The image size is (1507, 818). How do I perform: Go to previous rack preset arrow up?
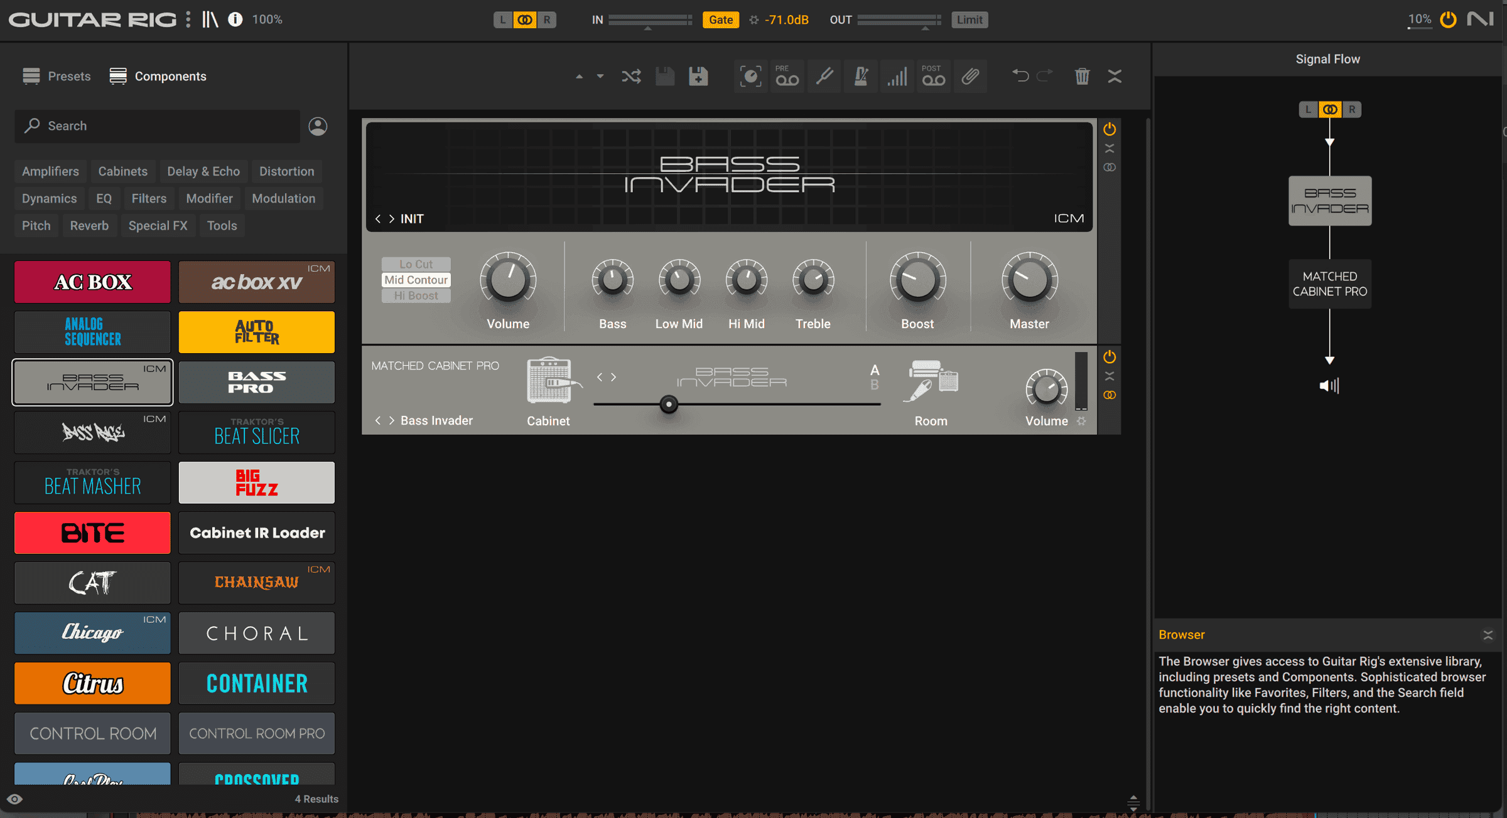(580, 77)
